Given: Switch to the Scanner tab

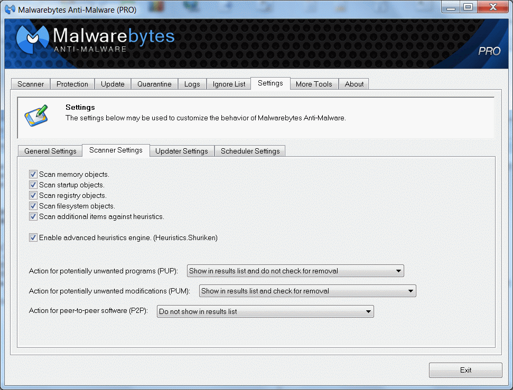Looking at the screenshot, I should point(31,84).
